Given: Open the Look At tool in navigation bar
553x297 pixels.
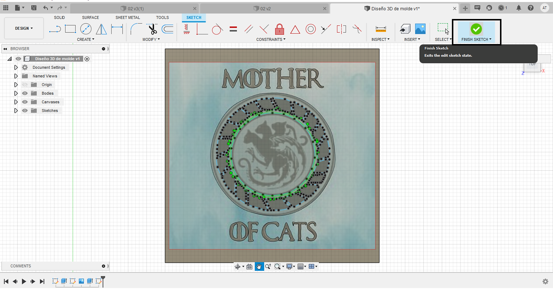Looking at the screenshot, I should [249, 266].
